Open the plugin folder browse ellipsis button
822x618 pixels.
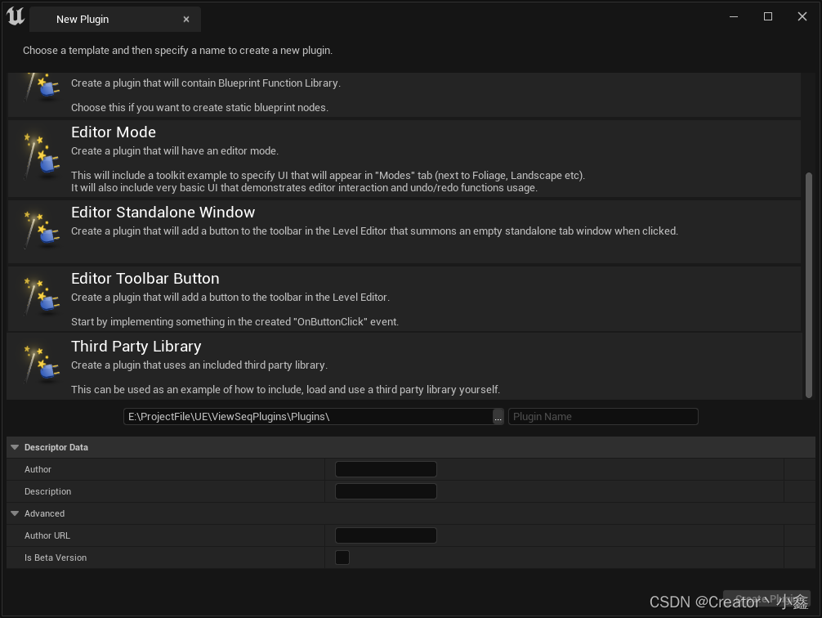point(498,417)
